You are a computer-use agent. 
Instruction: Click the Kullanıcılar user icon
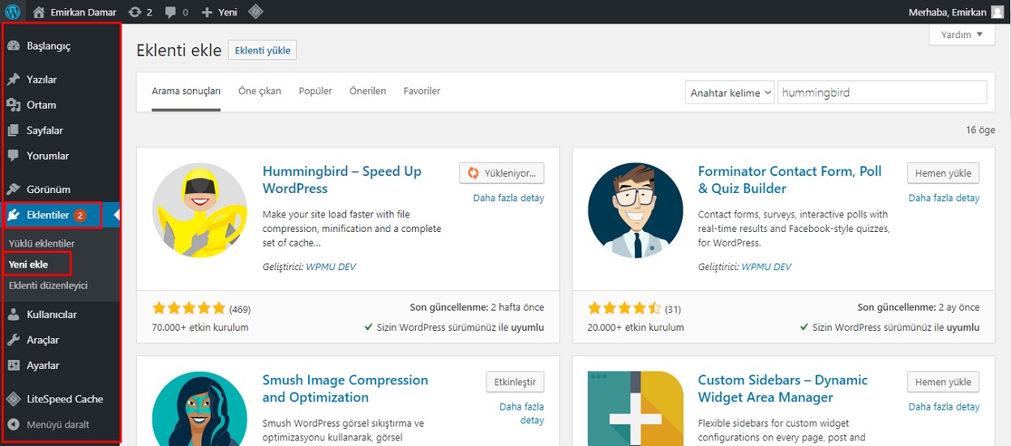tap(14, 315)
